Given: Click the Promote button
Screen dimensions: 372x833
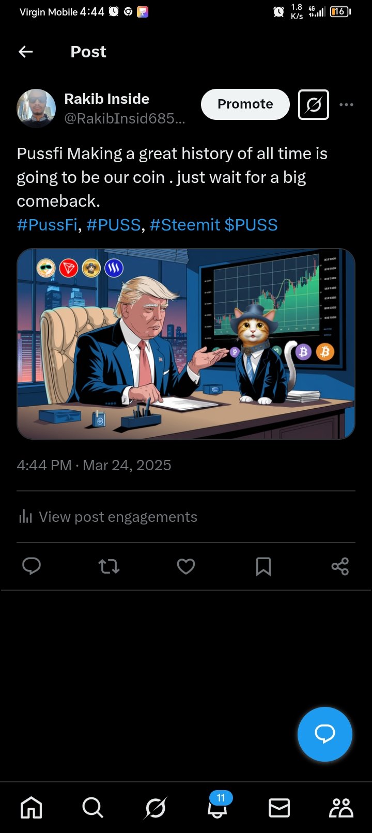Looking at the screenshot, I should (x=245, y=104).
